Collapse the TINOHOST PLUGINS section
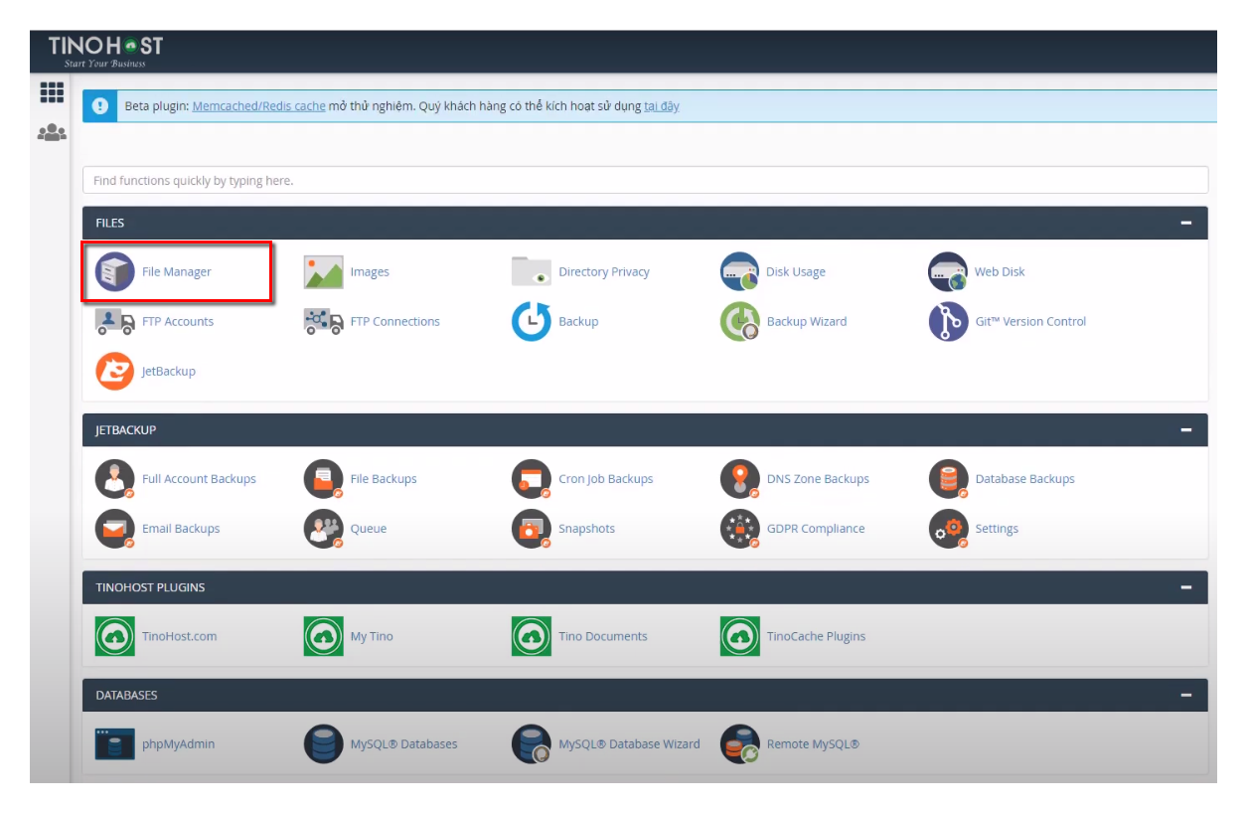Image resolution: width=1247 pixels, height=813 pixels. (1185, 587)
